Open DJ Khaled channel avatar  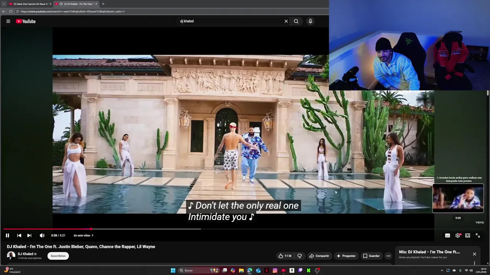(11, 256)
